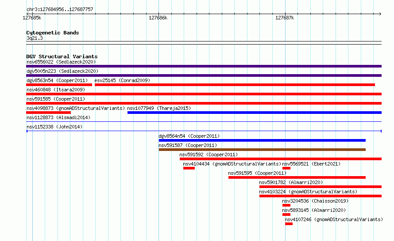Click the chr3:127684956..127687757 coordinates text
Screen dimensions: 394x241
pos(60,9)
